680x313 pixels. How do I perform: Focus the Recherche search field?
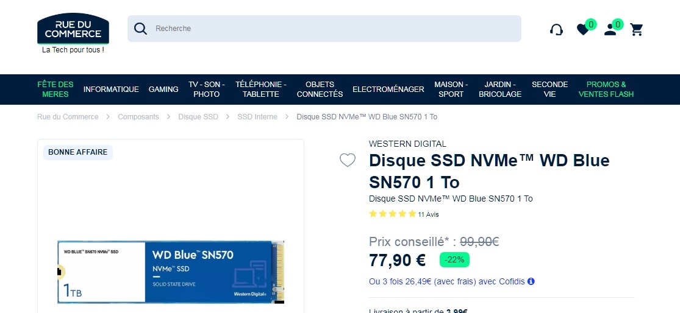pos(324,29)
